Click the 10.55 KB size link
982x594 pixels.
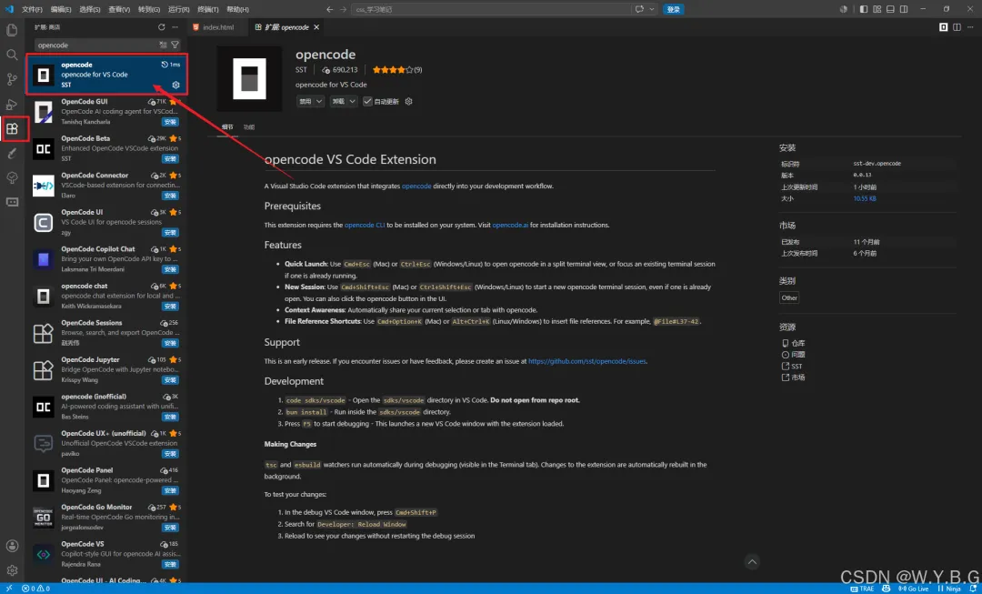pos(865,198)
